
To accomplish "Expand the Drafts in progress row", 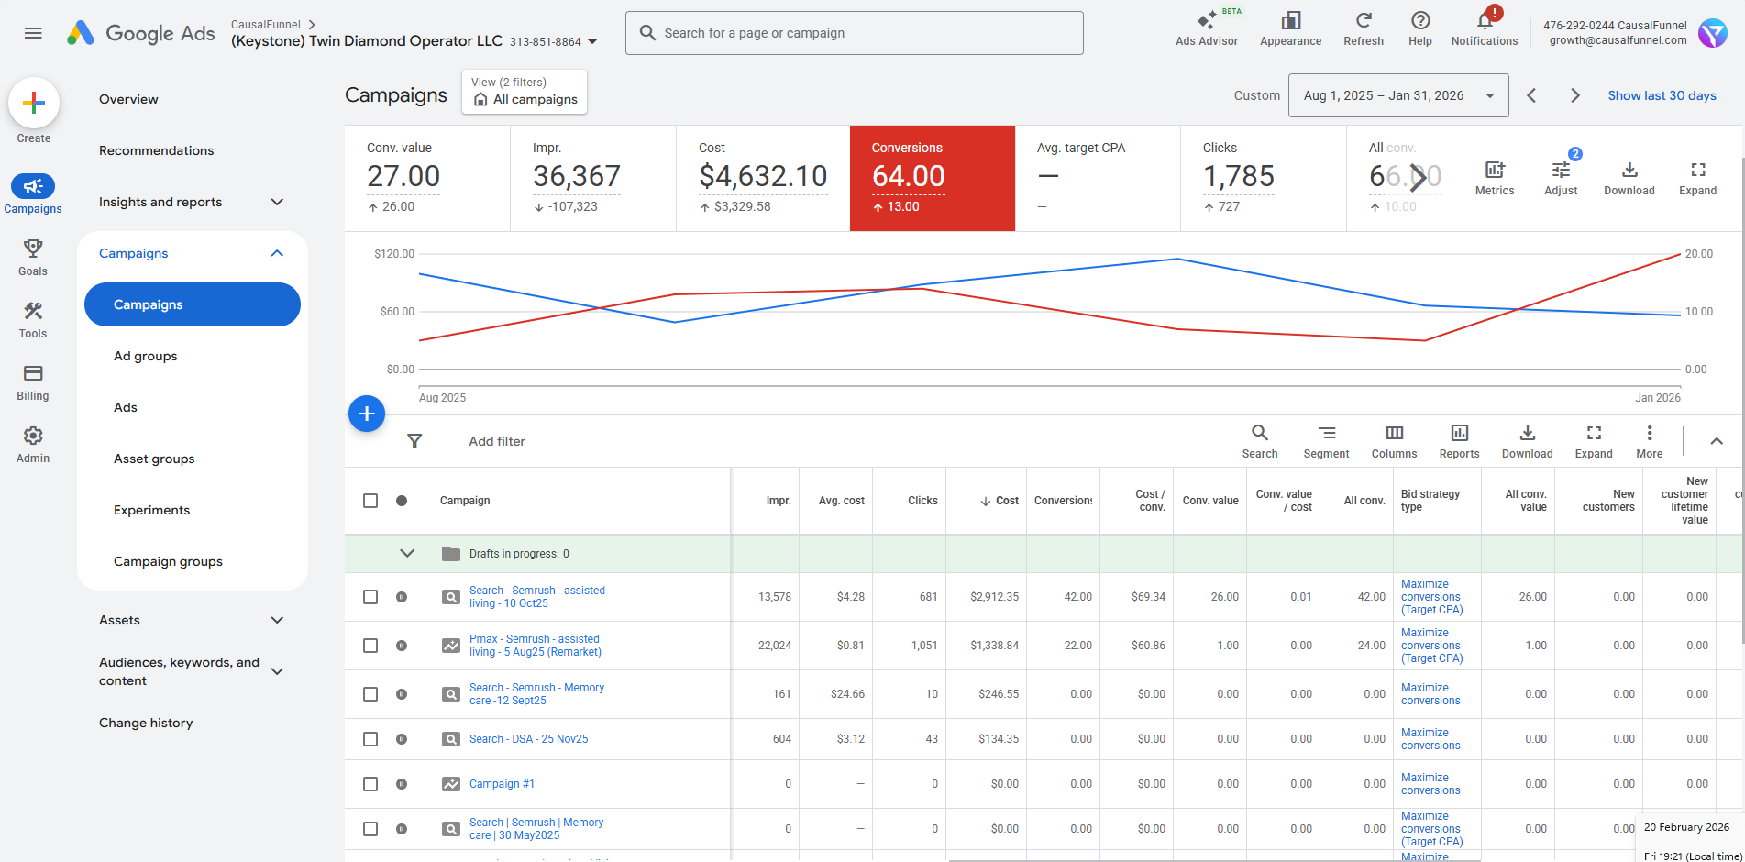I will point(407,554).
